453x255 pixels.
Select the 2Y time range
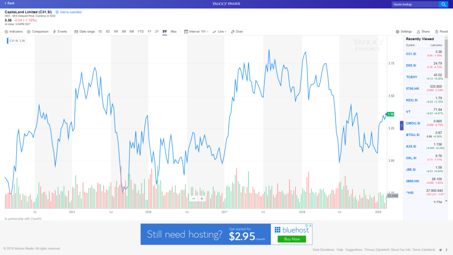coord(157,31)
